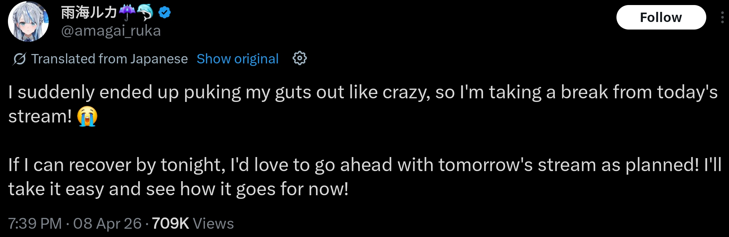Show original Japanese post text
Image resolution: width=729 pixels, height=237 pixels.
click(x=237, y=59)
